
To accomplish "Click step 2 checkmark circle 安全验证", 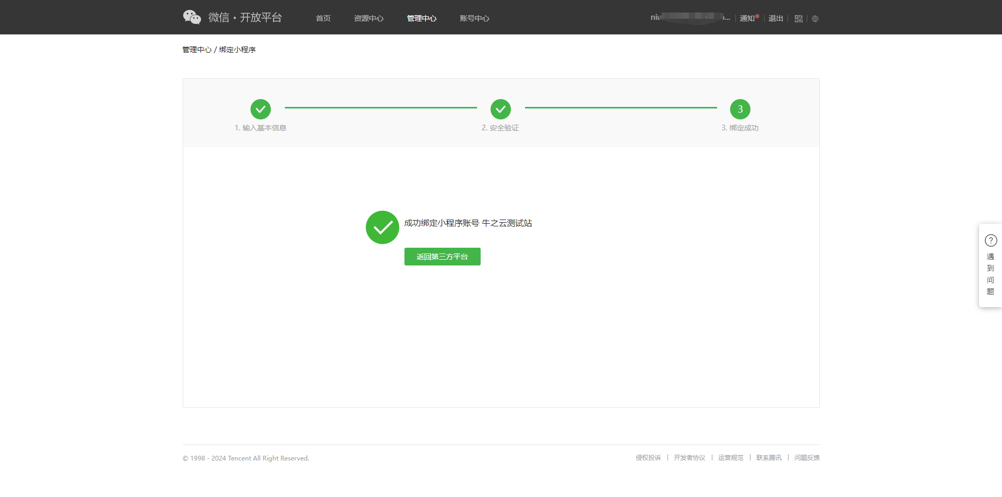I will click(500, 110).
